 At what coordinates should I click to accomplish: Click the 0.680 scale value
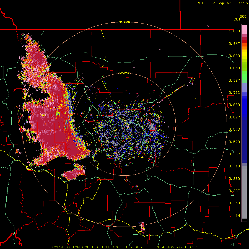point(234,105)
